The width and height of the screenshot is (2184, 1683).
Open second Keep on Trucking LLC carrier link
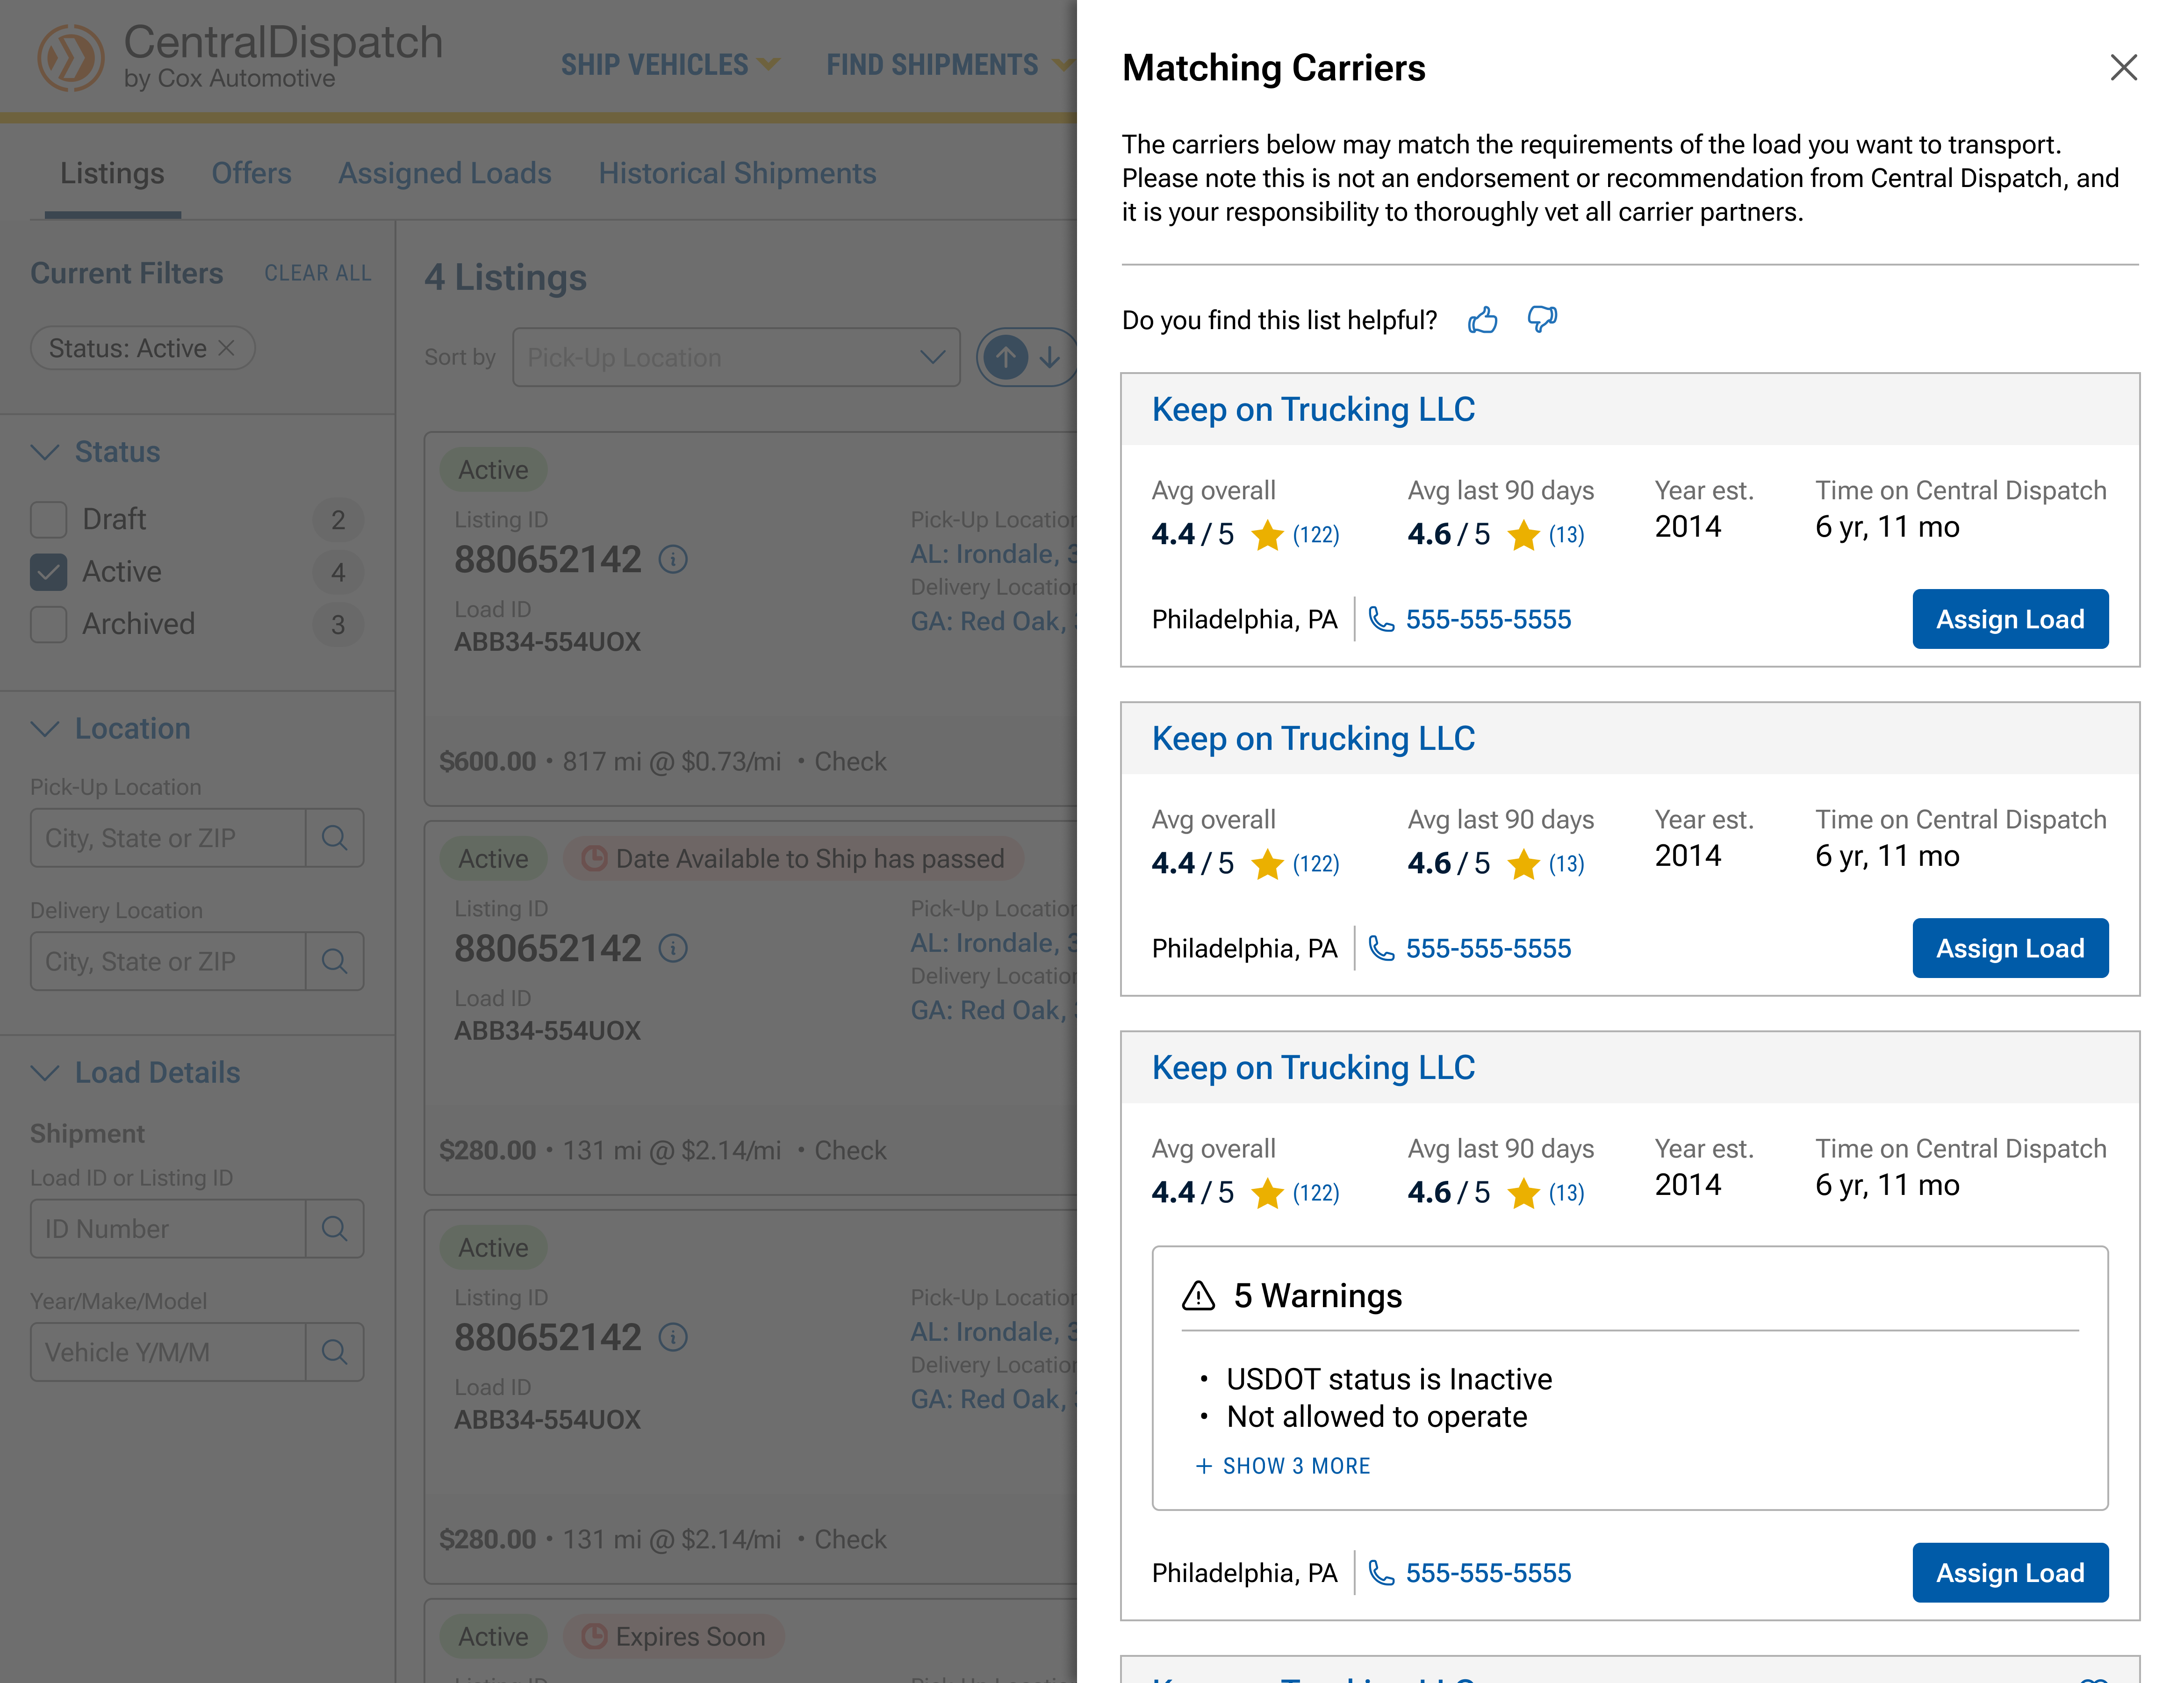click(x=1313, y=739)
